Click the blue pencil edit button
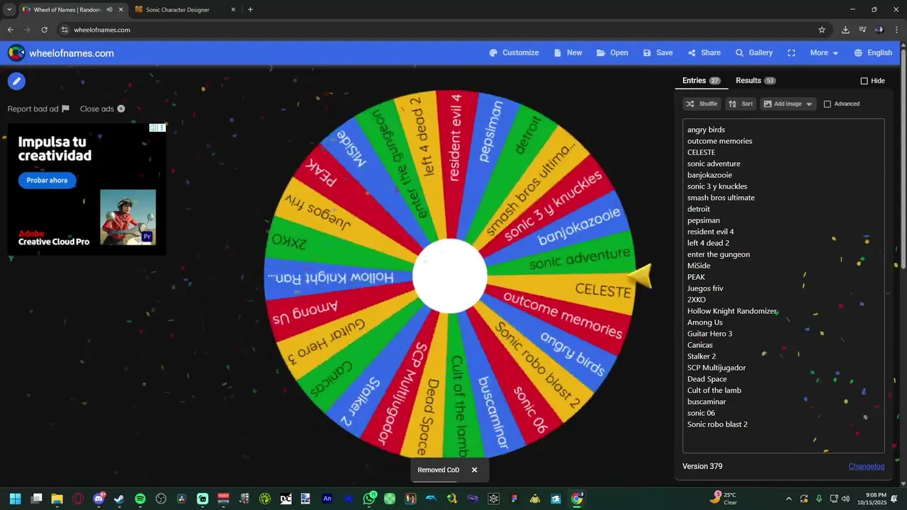Viewport: 907px width, 510px height. click(x=16, y=81)
